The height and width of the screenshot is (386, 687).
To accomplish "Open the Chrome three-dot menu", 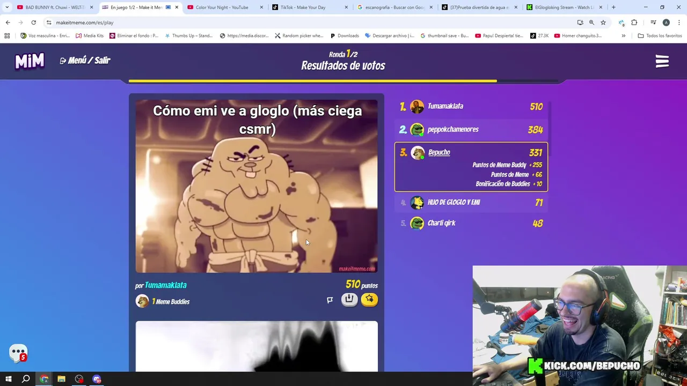I will 679,23.
